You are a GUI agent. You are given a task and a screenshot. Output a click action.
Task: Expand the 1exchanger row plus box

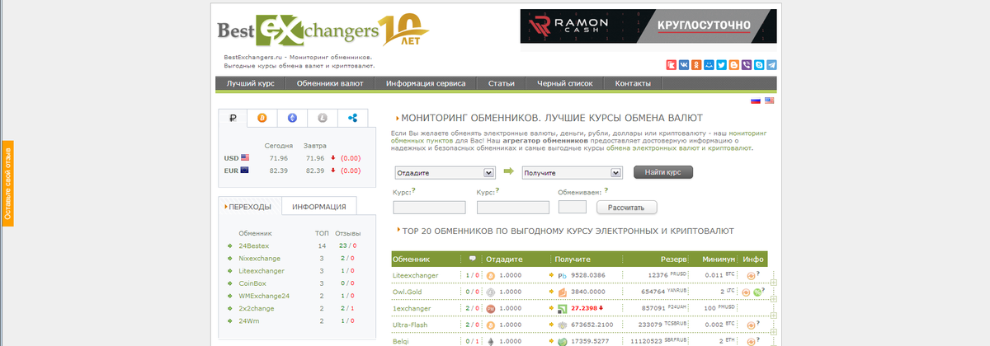[x=774, y=316]
